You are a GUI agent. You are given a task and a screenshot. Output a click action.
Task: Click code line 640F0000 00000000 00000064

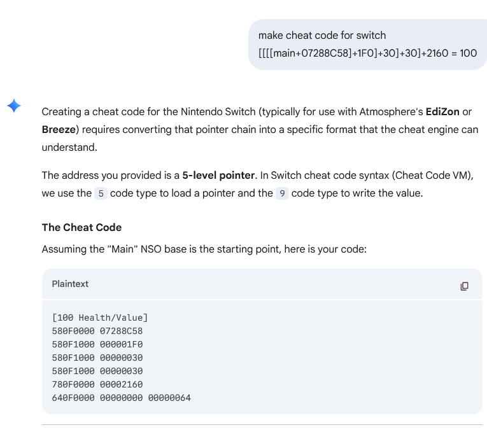click(x=121, y=398)
